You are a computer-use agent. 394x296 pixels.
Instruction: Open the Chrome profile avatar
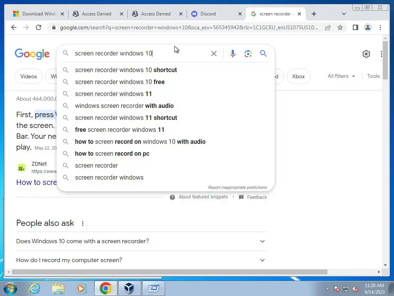pos(367,27)
